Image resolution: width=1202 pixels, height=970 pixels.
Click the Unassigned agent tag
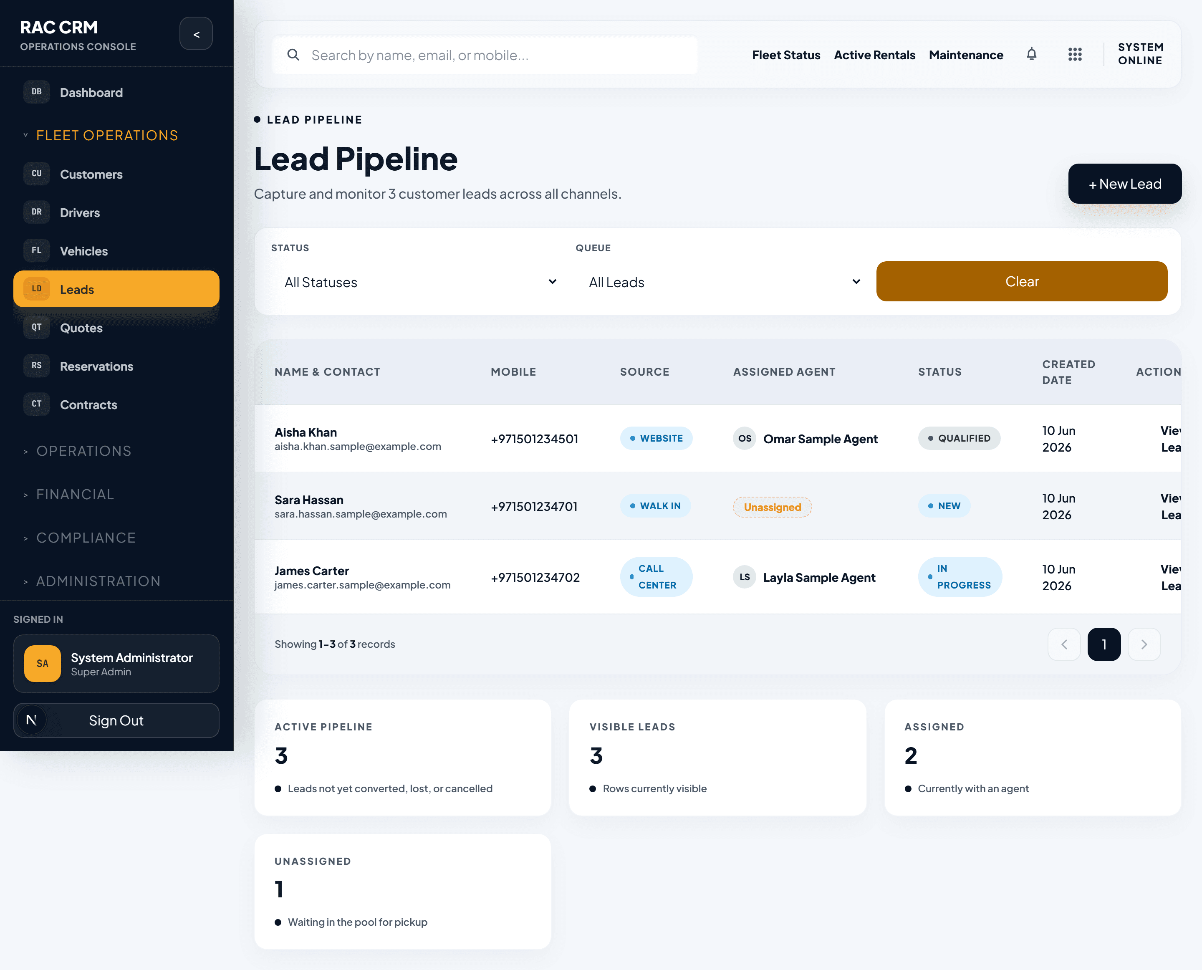click(x=772, y=507)
